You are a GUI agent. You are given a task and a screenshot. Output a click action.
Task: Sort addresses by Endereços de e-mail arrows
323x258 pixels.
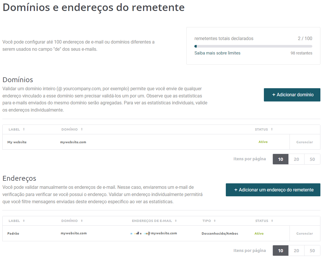[x=176, y=221]
